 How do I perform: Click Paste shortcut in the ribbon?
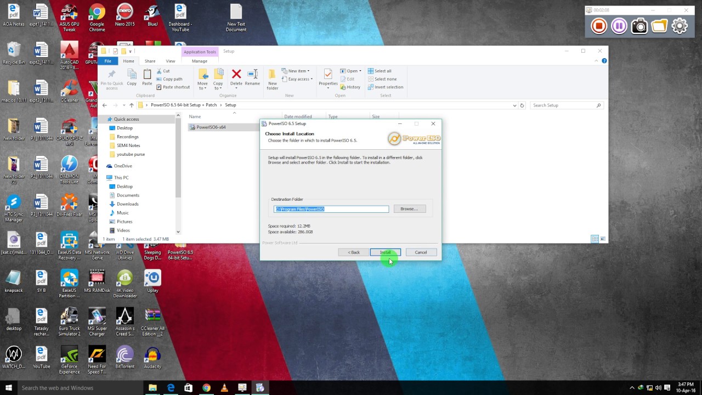(173, 87)
